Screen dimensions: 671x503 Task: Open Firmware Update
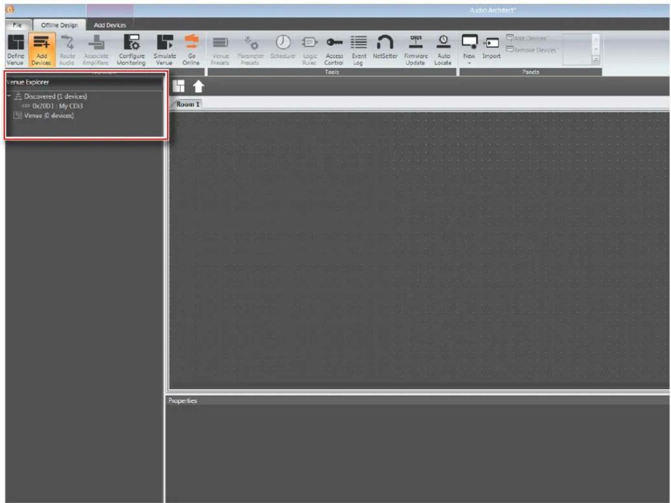click(x=416, y=49)
